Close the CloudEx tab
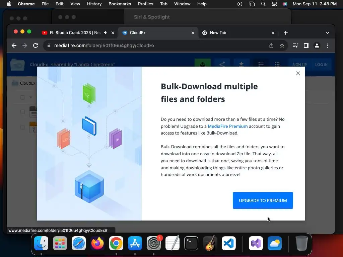 (x=193, y=33)
